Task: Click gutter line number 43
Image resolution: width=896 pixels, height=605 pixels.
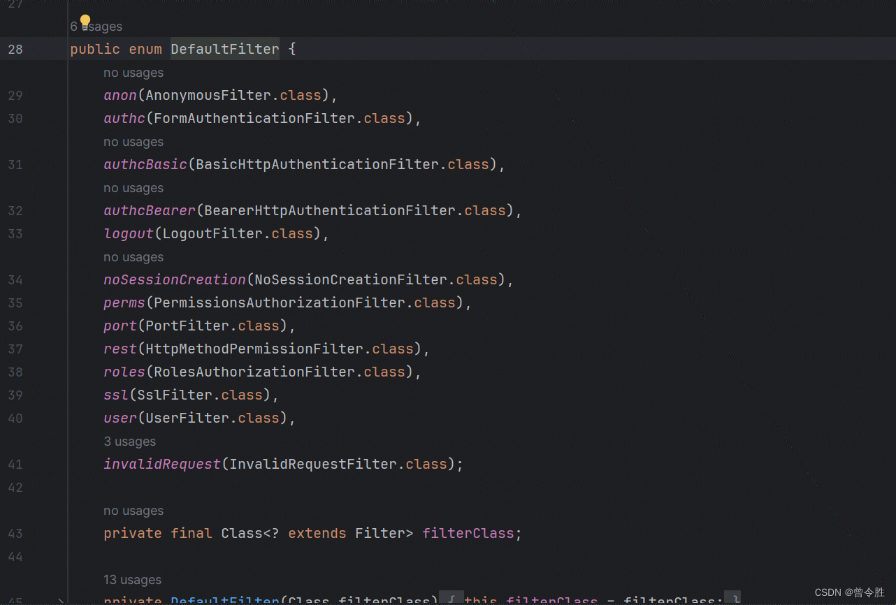Action: click(15, 533)
